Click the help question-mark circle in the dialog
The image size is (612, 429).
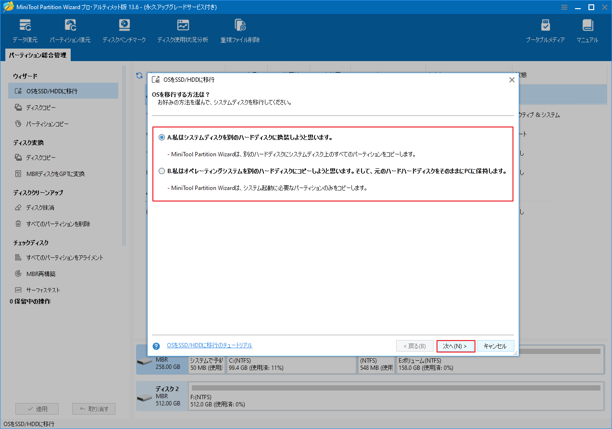pos(156,345)
